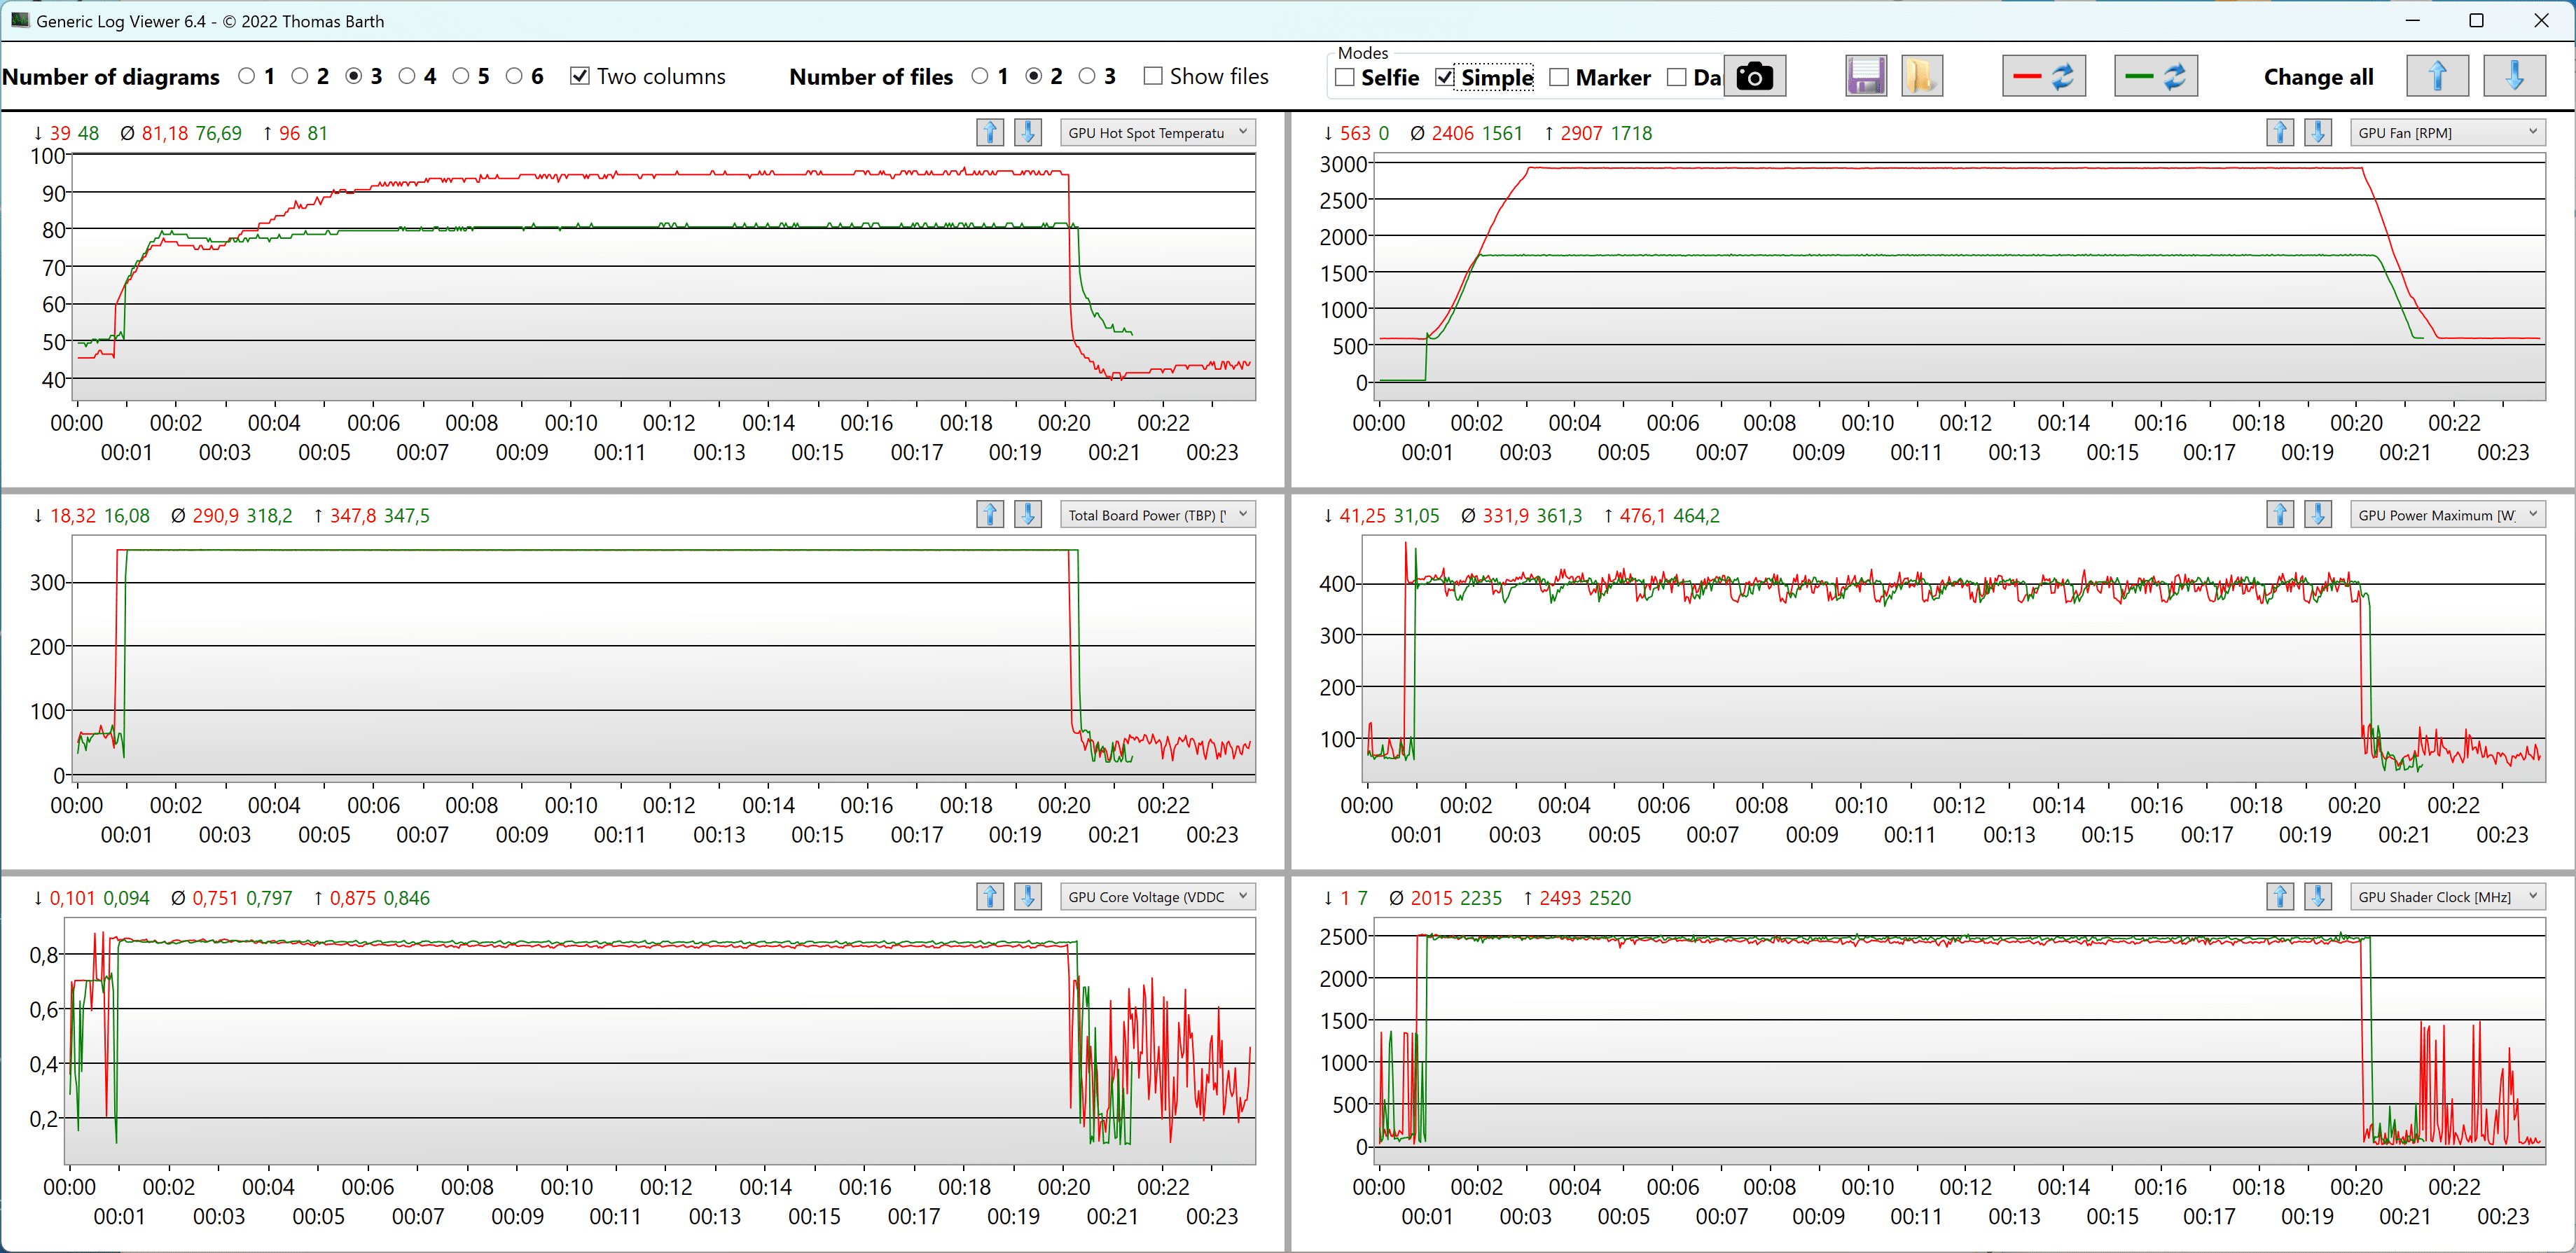The width and height of the screenshot is (2576, 1253).
Task: Enable the Show files checkbox
Action: click(1153, 77)
